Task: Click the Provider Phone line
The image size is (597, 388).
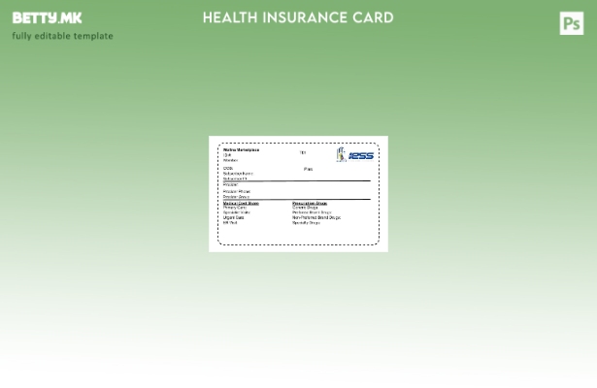Action: 236,191
